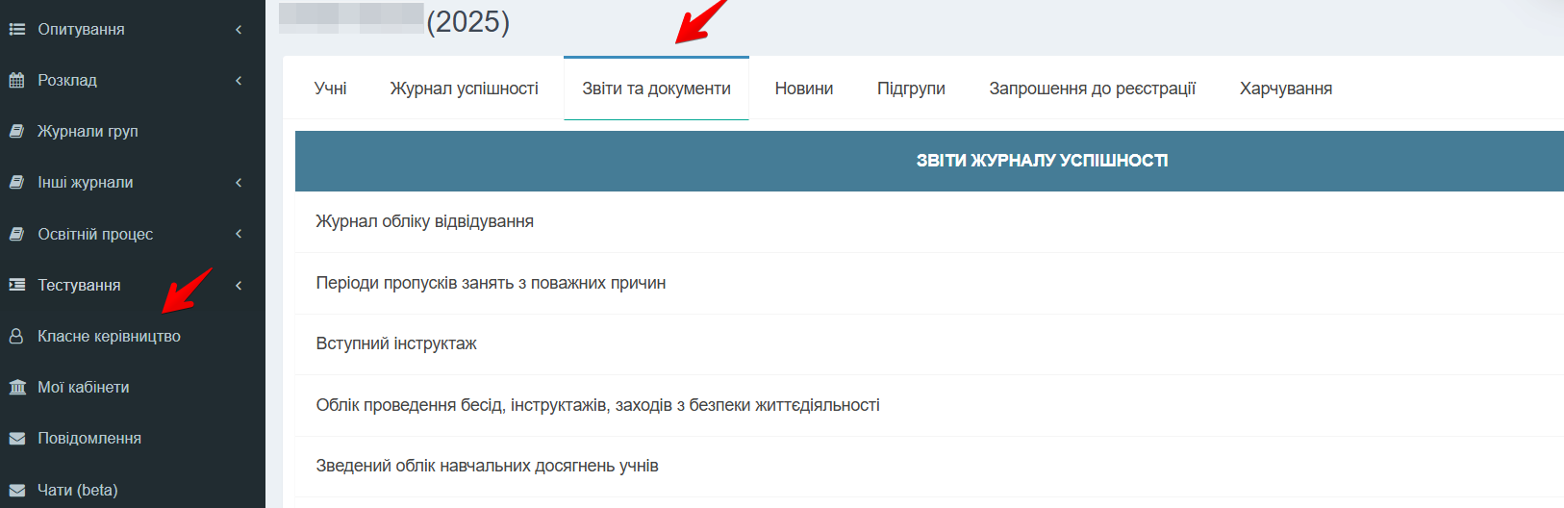Click the book icon beside Журнали груп
The width and height of the screenshot is (1564, 508).
pos(16,132)
